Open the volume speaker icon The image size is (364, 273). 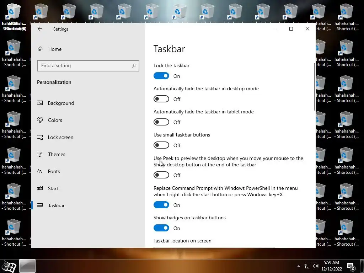pos(316,266)
